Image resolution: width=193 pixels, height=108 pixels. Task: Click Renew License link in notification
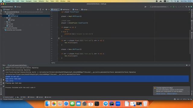[161, 94]
